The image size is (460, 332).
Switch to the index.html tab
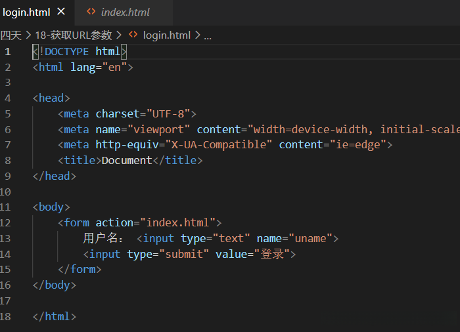tap(125, 12)
